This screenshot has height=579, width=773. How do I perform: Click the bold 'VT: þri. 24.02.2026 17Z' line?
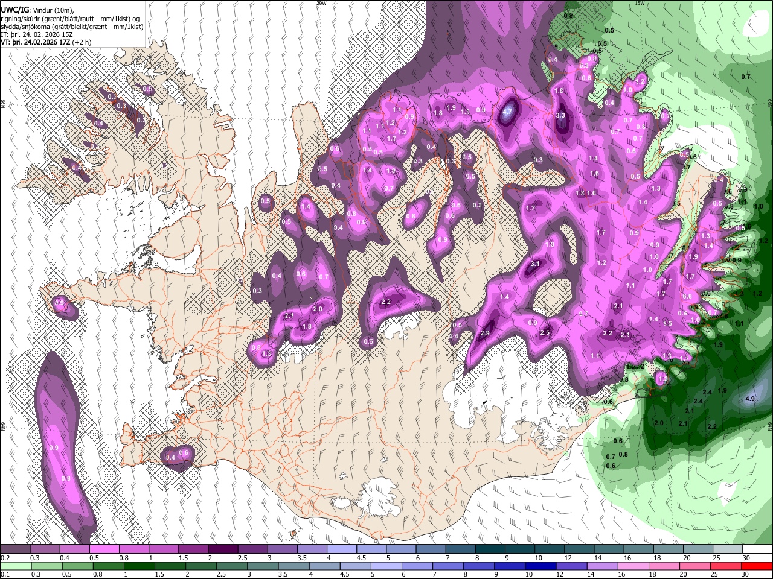point(35,42)
